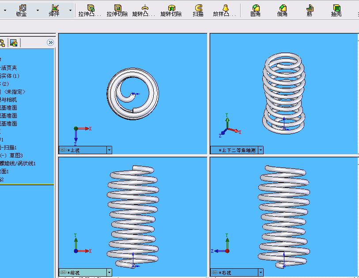The height and width of the screenshot is (278, 359).
Task: Select the 未指定 material item in tree
Action: pyautogui.click(x=13, y=92)
